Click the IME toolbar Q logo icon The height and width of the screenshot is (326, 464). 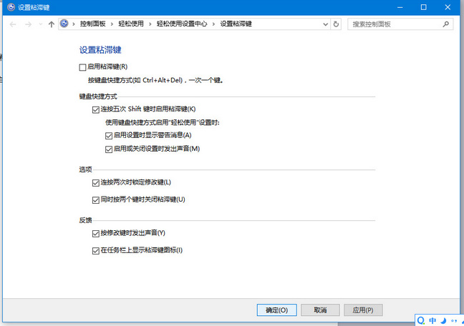422,320
